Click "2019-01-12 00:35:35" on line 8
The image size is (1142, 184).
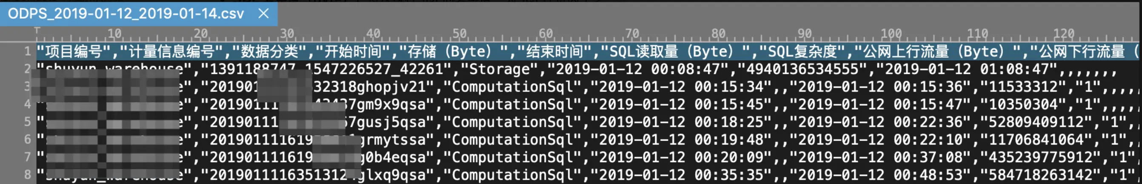pyautogui.click(x=681, y=175)
